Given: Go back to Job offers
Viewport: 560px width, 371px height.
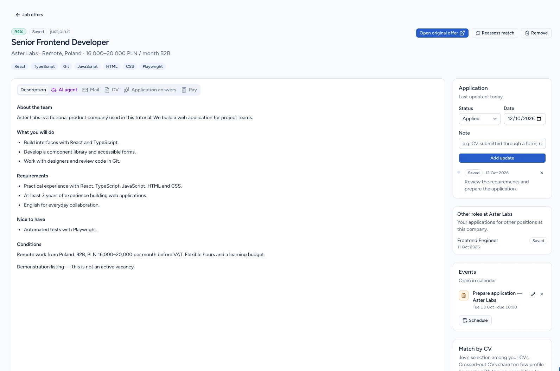Looking at the screenshot, I should click(x=29, y=15).
